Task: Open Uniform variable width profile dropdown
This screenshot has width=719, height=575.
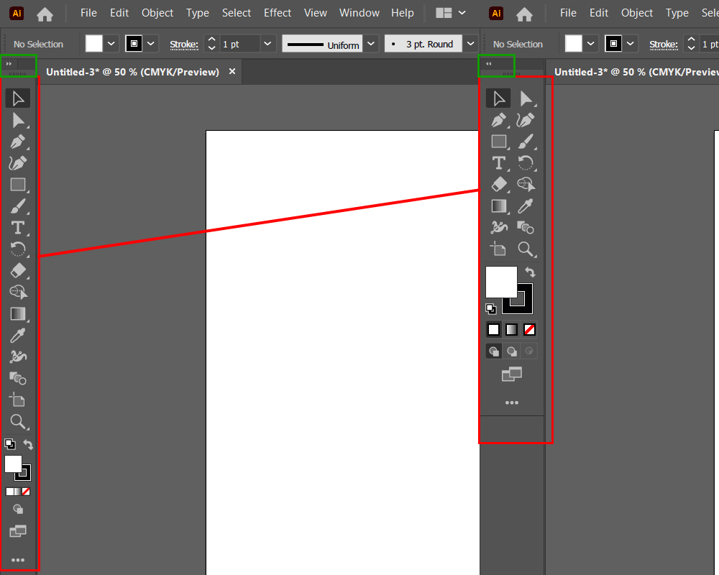Action: 371,44
